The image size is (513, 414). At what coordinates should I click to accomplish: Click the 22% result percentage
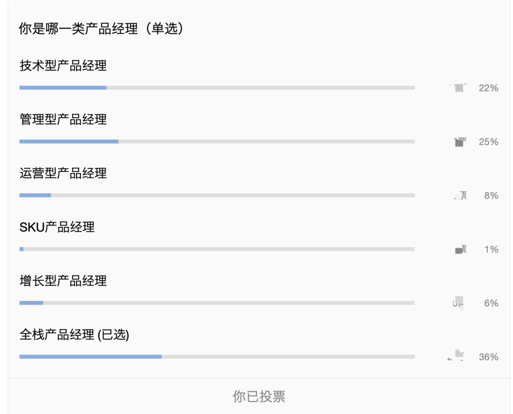tap(488, 88)
